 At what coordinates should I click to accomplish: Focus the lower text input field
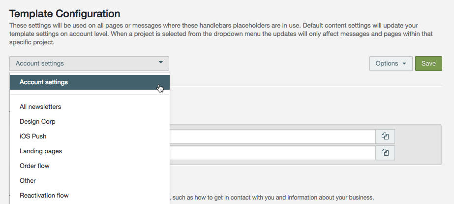[x=272, y=153]
